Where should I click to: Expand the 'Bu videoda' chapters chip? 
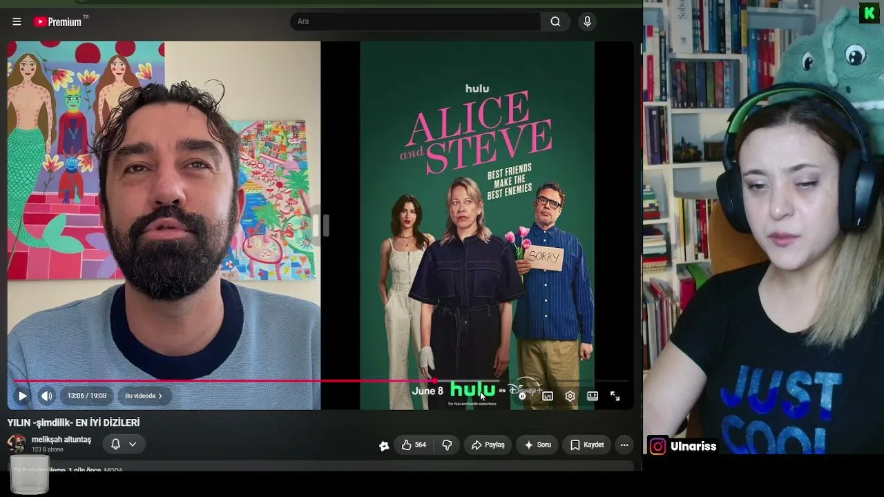coord(144,396)
